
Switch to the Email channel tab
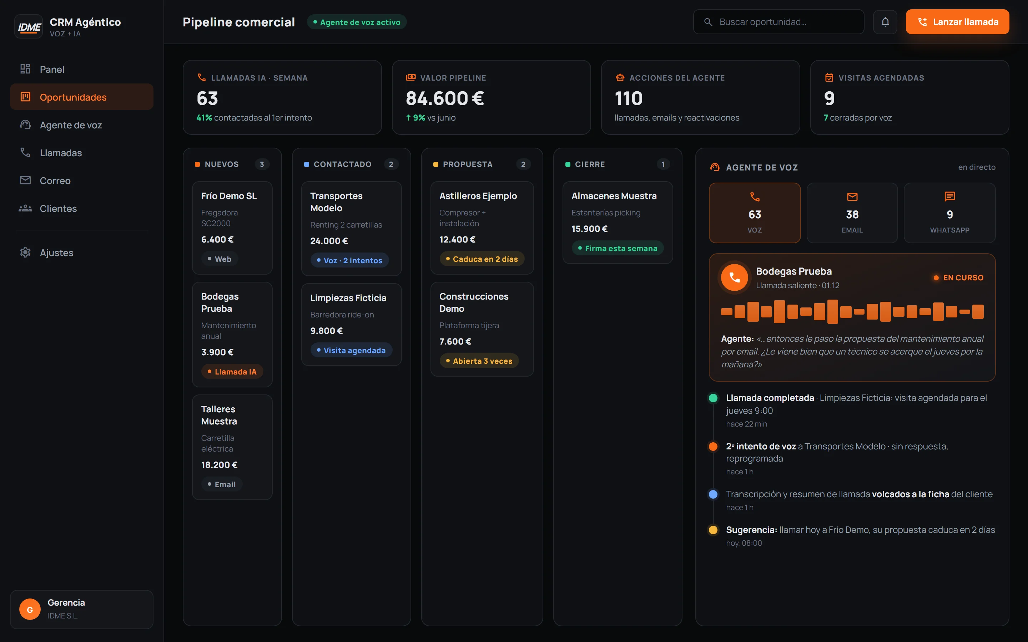point(852,213)
